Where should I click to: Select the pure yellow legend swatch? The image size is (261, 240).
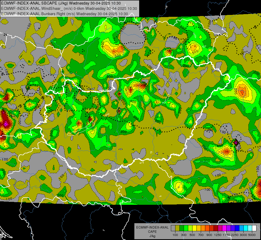[194, 228]
